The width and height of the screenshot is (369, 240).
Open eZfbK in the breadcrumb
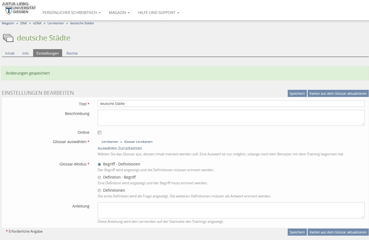37,23
